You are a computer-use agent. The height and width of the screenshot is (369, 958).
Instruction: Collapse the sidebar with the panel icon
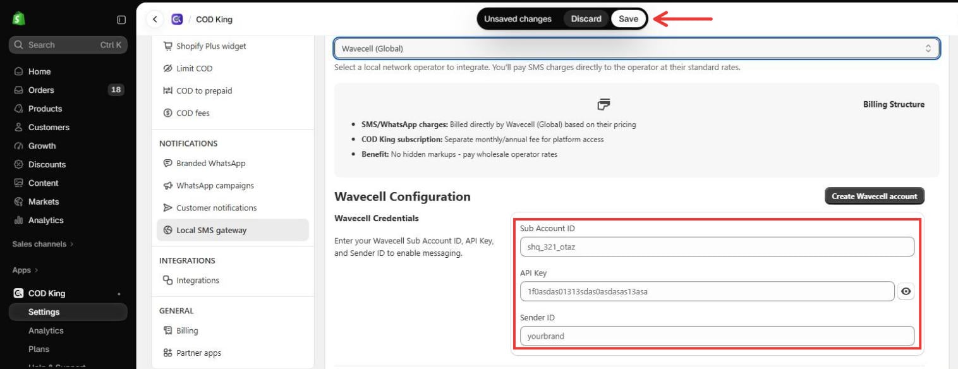(121, 20)
